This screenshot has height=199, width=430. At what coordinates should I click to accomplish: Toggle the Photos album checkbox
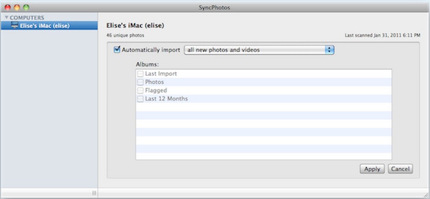[x=140, y=82]
